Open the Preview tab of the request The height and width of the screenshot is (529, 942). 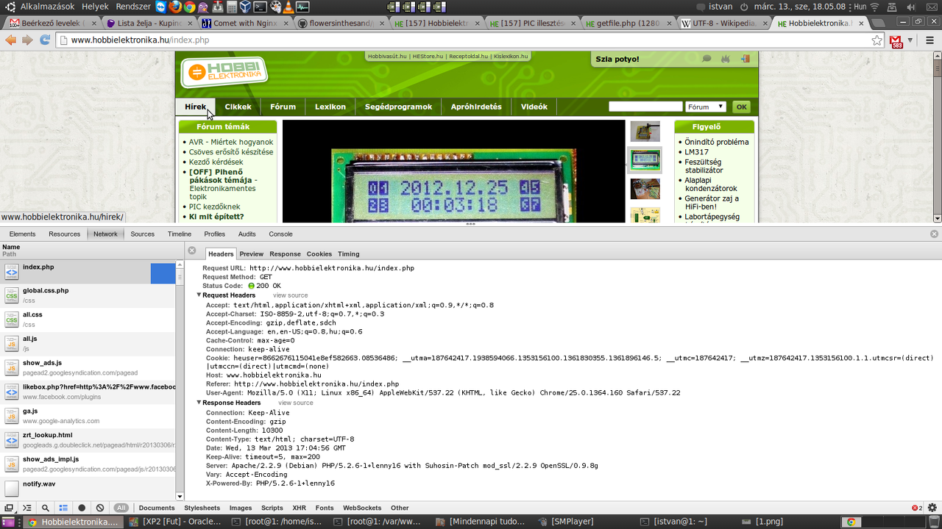pos(252,253)
